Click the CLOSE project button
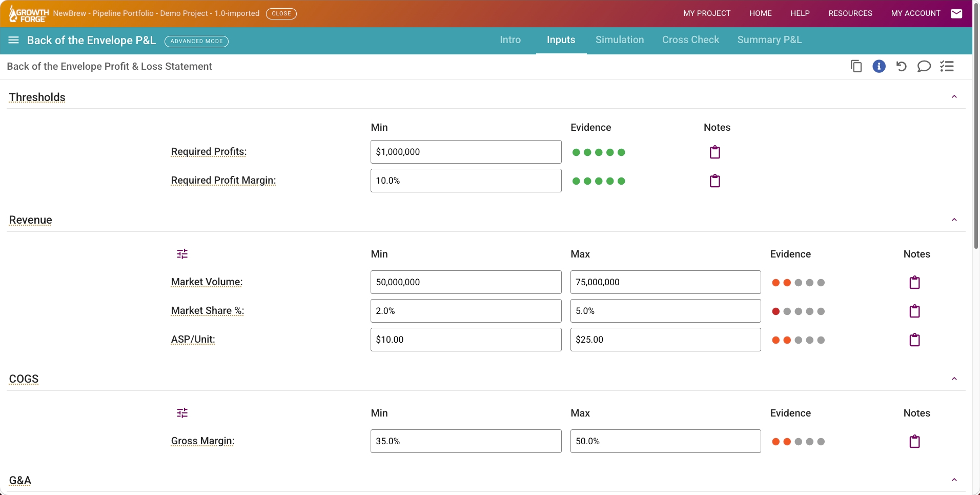 [x=281, y=13]
